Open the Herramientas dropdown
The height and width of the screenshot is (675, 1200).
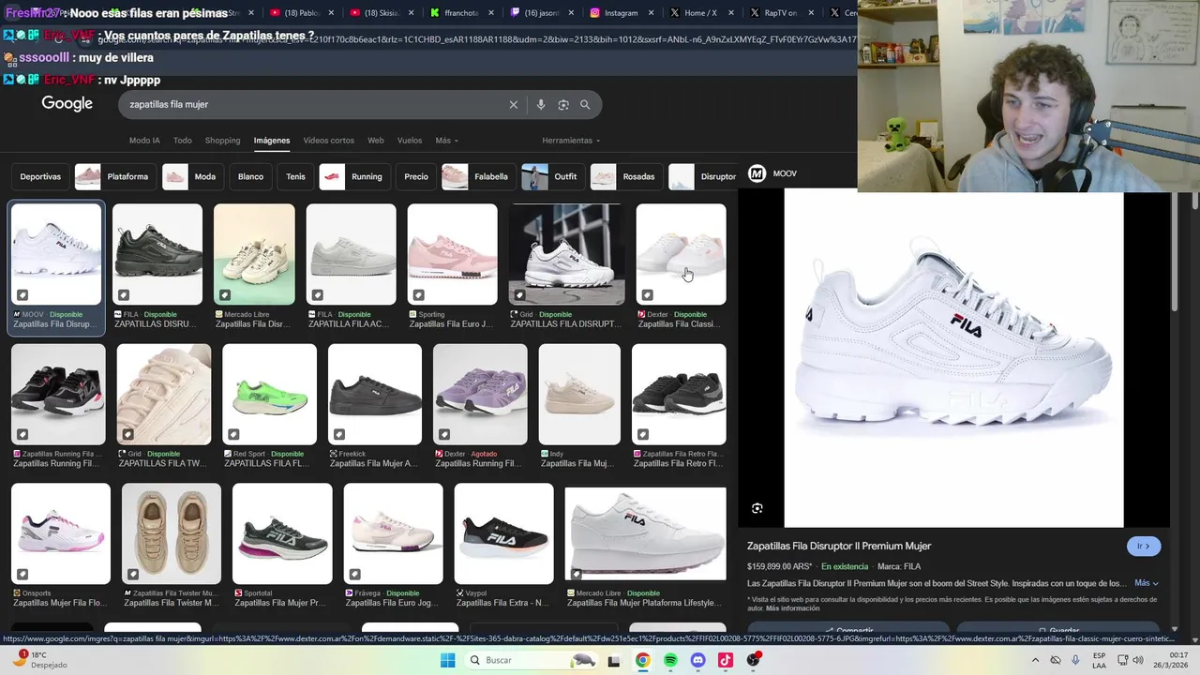click(x=571, y=141)
